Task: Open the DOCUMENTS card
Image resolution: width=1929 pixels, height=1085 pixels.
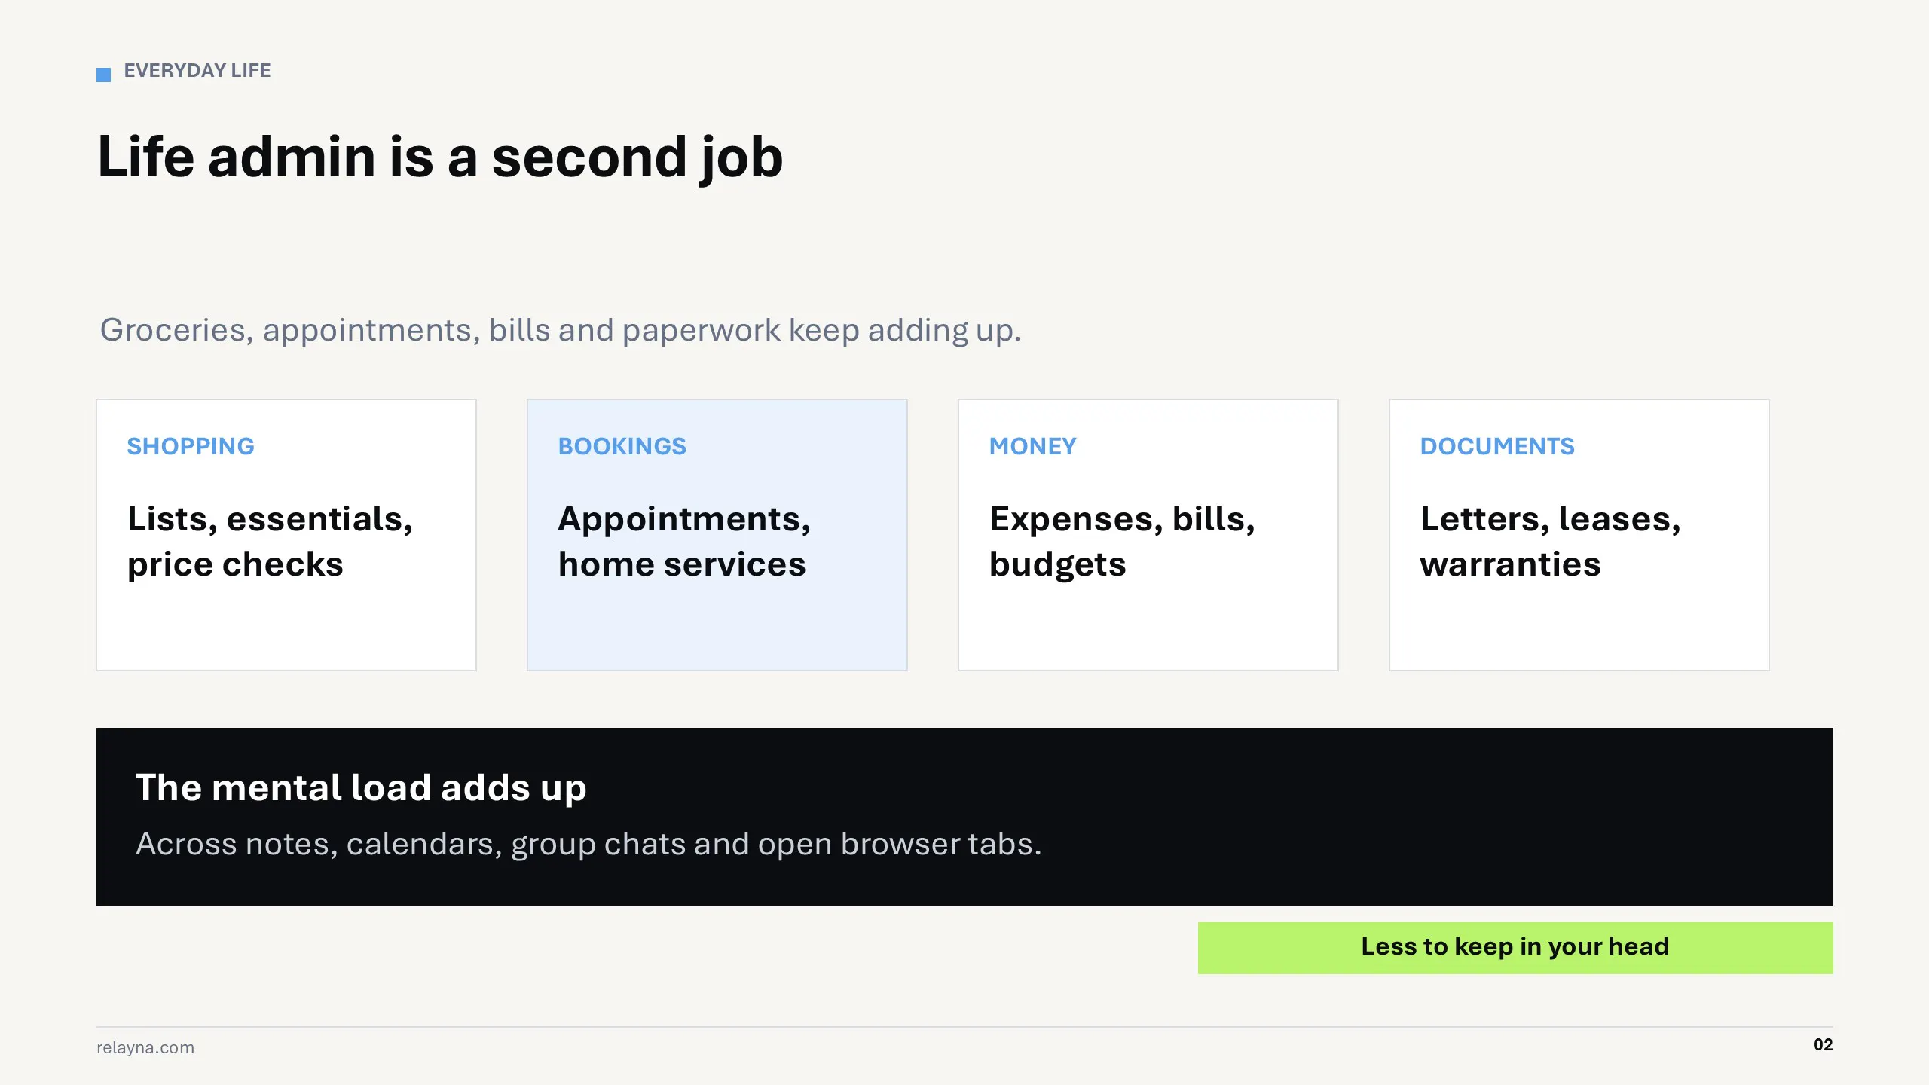Action: [1579, 535]
